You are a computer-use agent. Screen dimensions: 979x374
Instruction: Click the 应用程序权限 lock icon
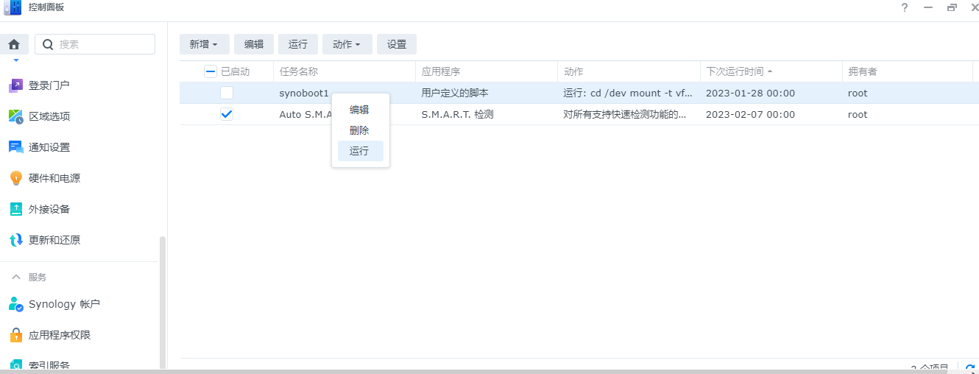[x=15, y=335]
